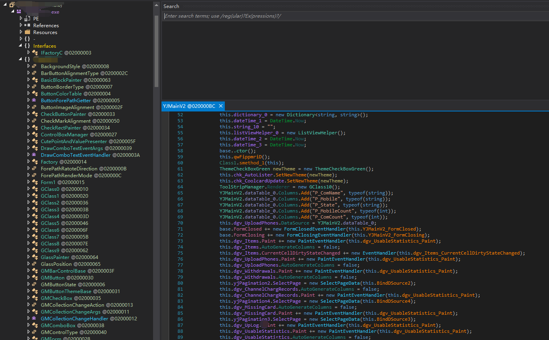Expand the GClass0 class node

28,189
